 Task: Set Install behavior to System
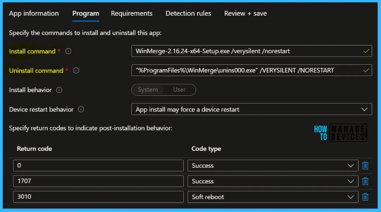pos(148,90)
